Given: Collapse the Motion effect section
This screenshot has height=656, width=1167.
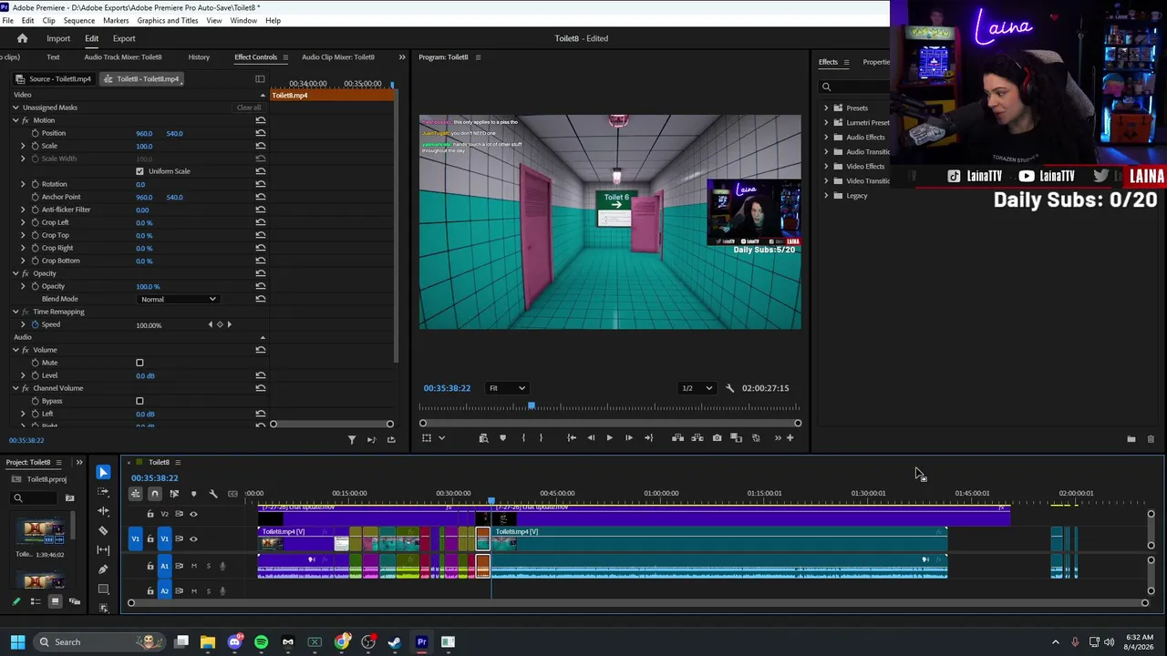Looking at the screenshot, I should coord(15,120).
